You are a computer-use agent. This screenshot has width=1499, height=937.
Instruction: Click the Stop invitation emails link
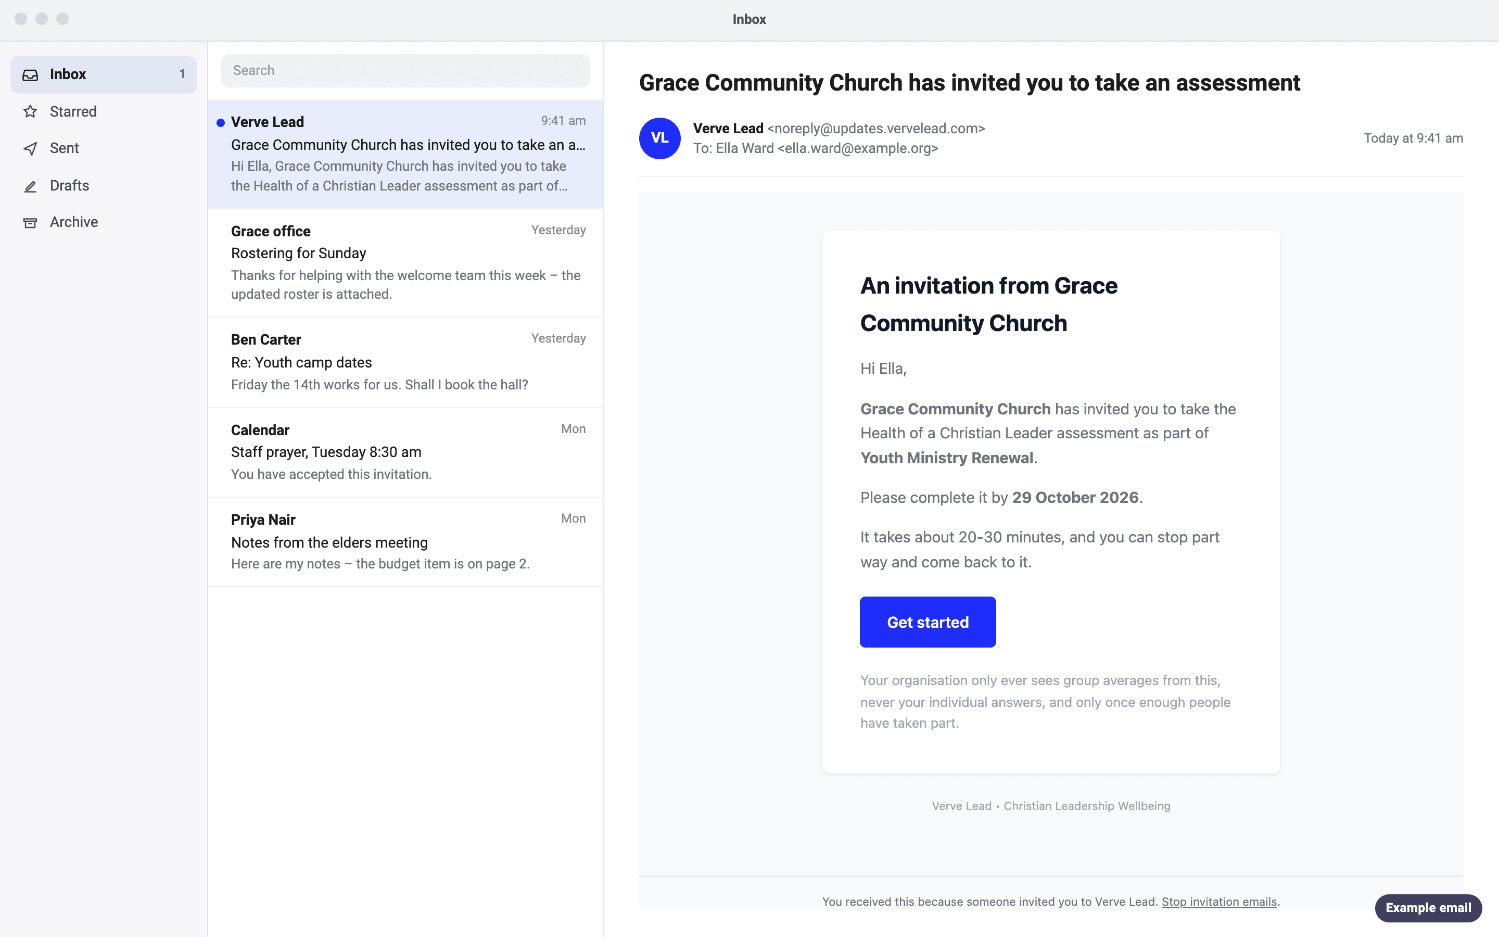[1219, 902]
